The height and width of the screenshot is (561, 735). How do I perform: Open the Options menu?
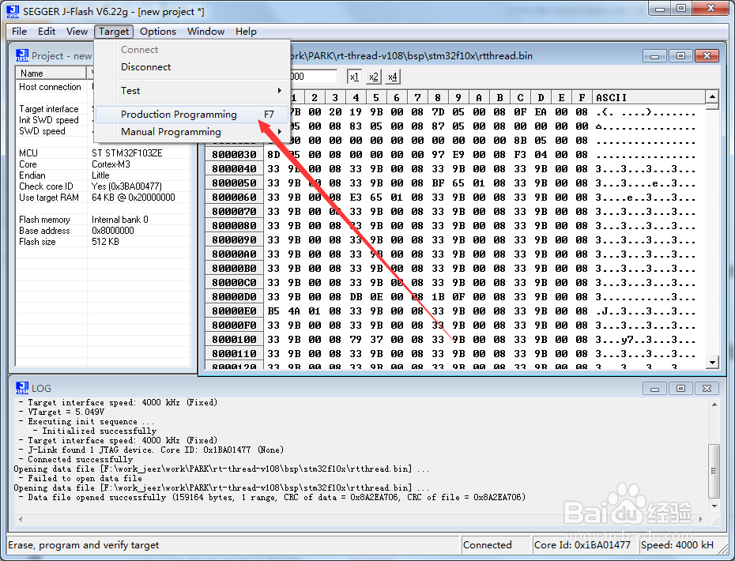pos(158,32)
